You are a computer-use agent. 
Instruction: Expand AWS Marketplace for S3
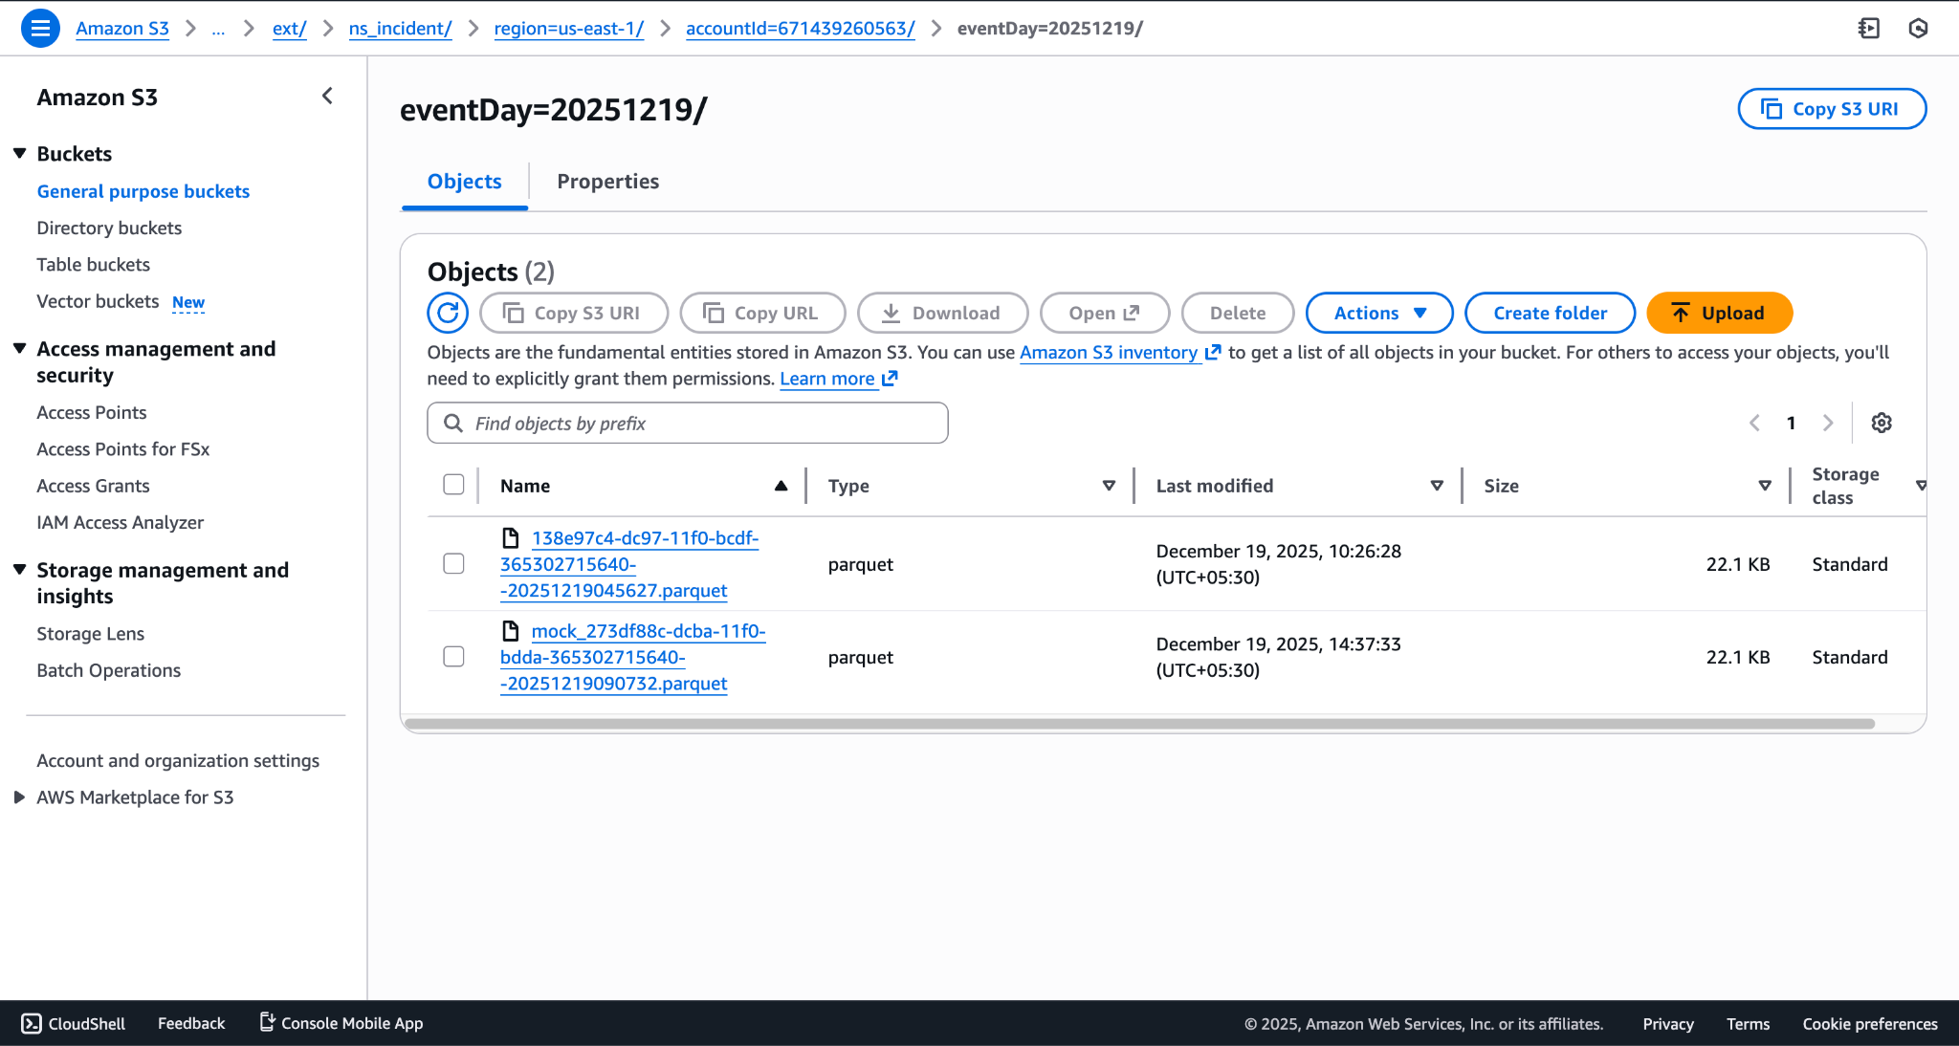point(19,796)
